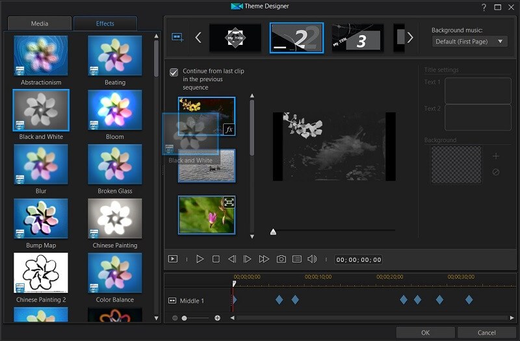This screenshot has height=341, width=520.
Task: Select sequence 3 thumbnail
Action: point(358,38)
